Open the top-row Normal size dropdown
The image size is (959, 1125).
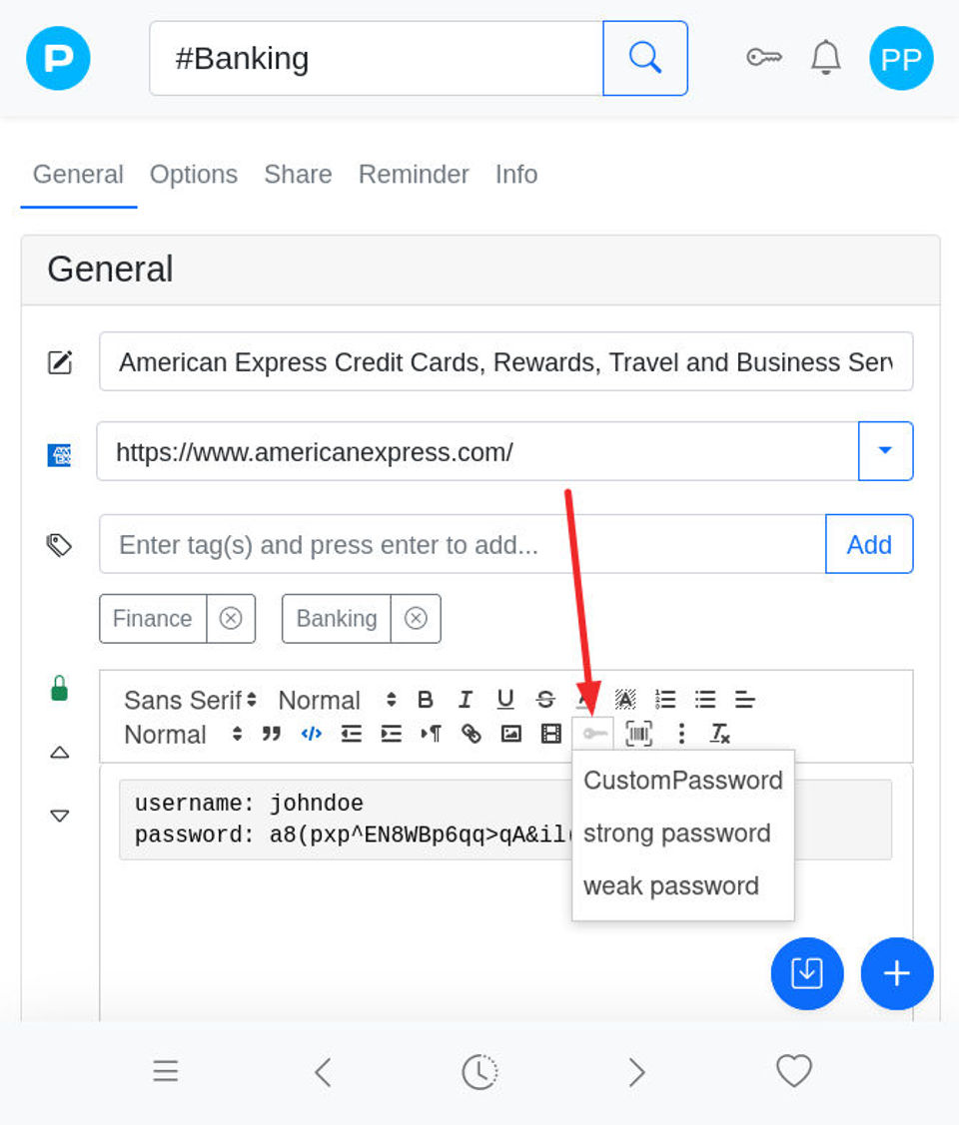point(337,700)
